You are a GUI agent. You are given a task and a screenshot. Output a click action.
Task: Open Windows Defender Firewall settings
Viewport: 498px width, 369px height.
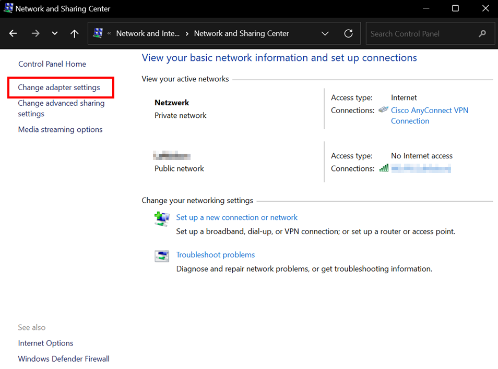[x=63, y=359]
